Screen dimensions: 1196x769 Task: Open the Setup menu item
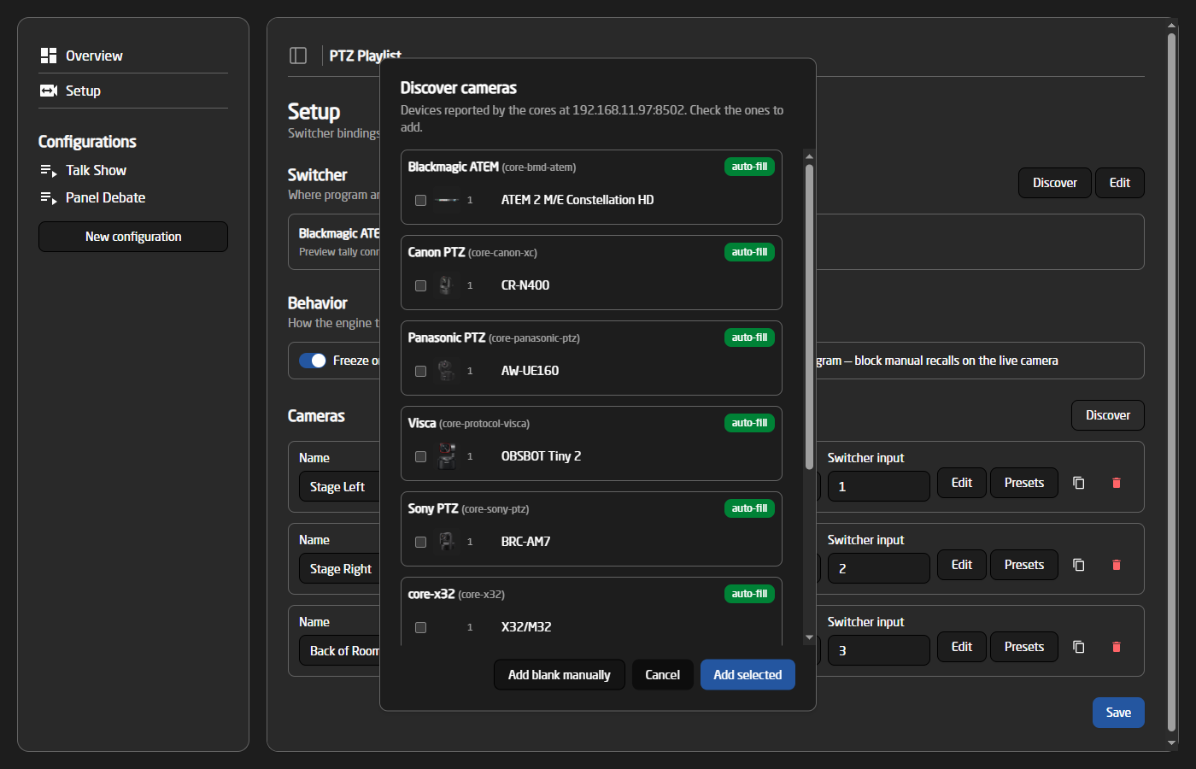[133, 91]
